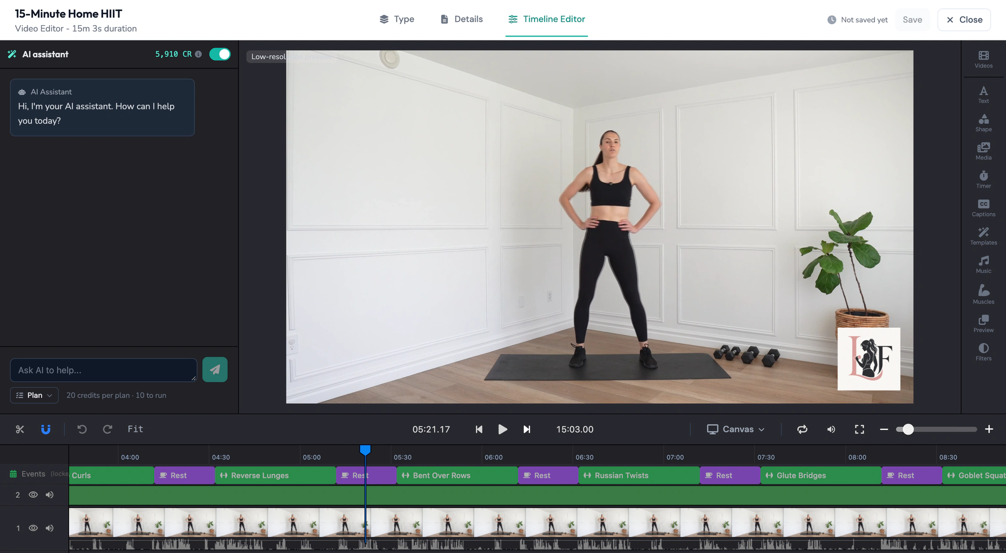This screenshot has height=553, width=1006.
Task: Open the Canvas dropdown
Action: [736, 429]
